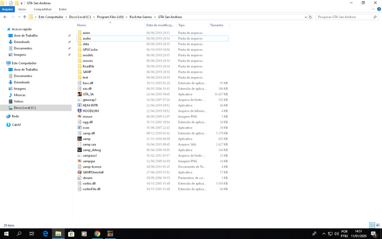
Task: Go up one folder level
Action: 24,17
